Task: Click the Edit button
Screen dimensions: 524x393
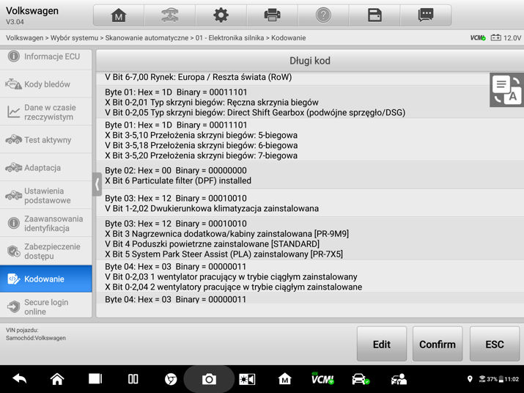Action: pos(382,344)
